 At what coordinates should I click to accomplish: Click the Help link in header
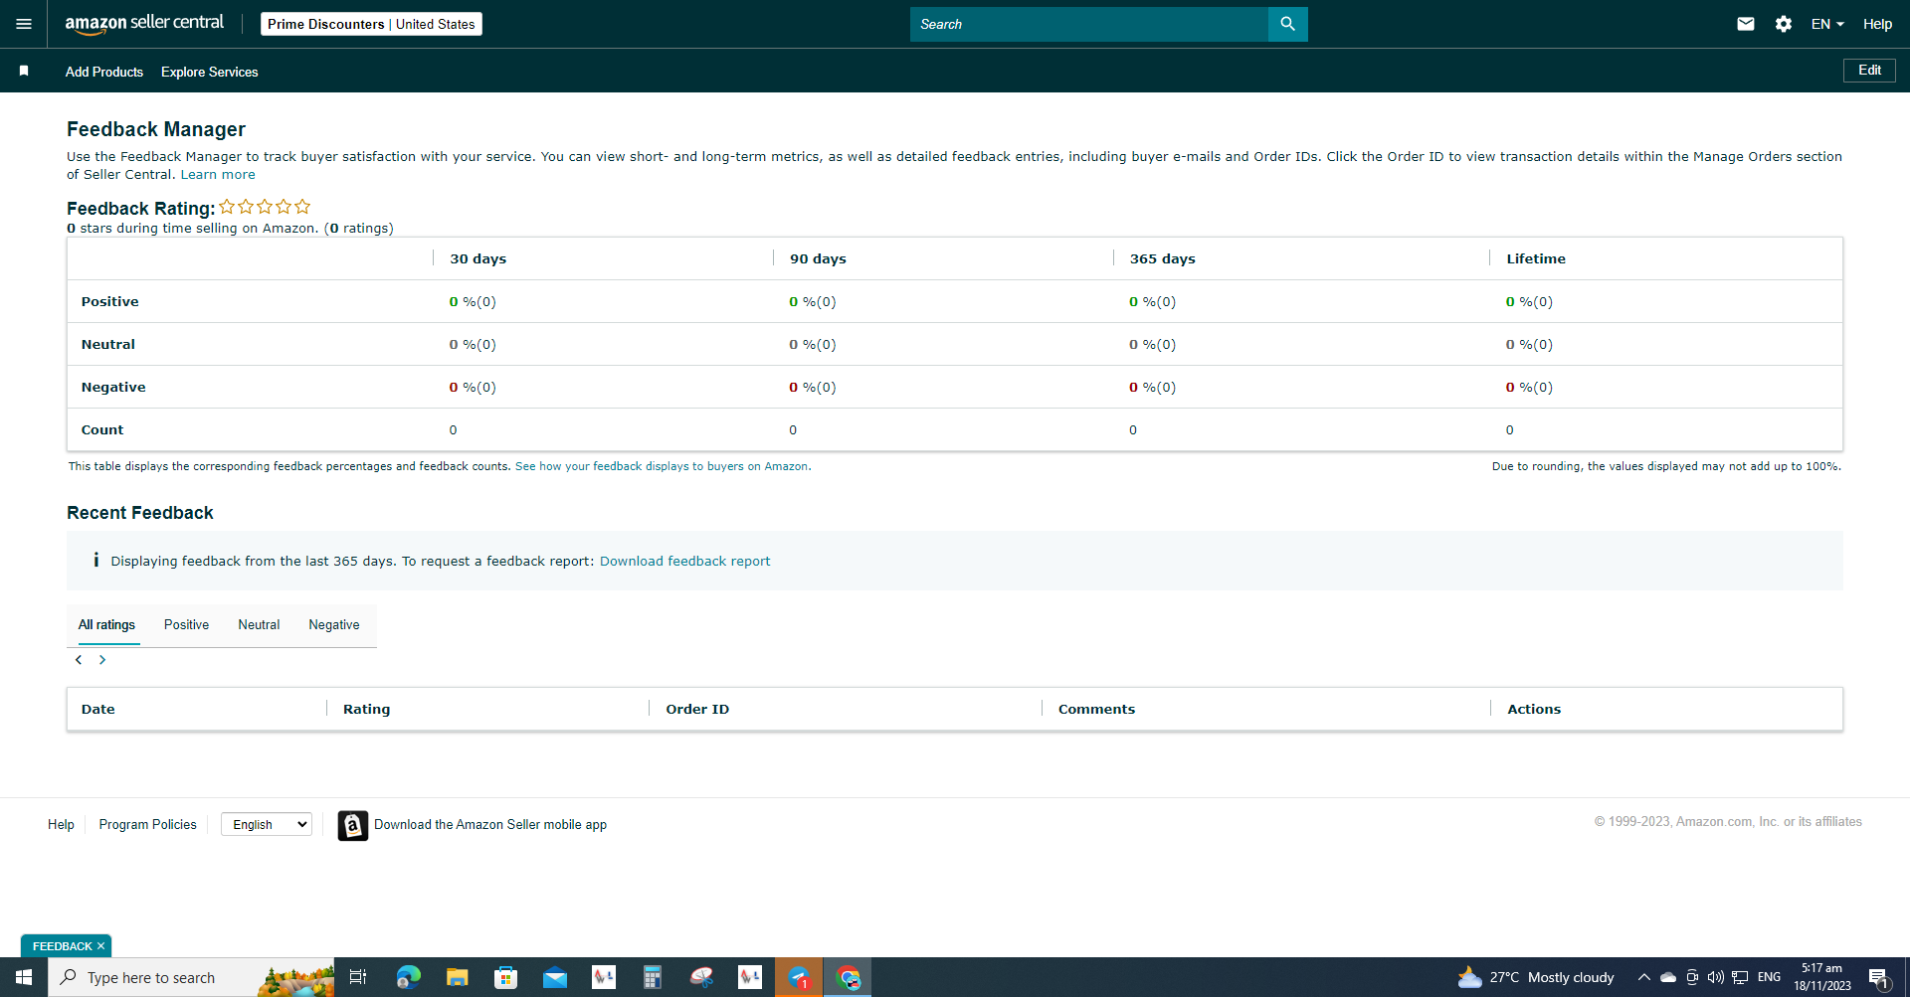(1877, 24)
